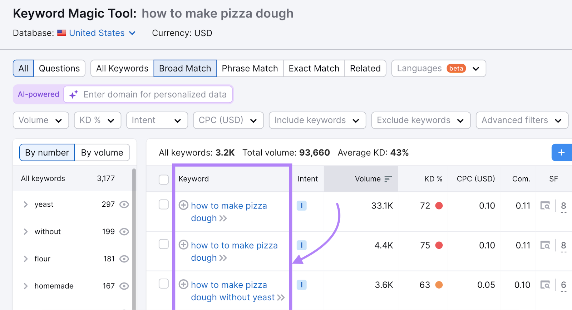Viewport: 572px width, 310px height.
Task: Tick the checkbox on the third keyword row
Action: coord(164,284)
